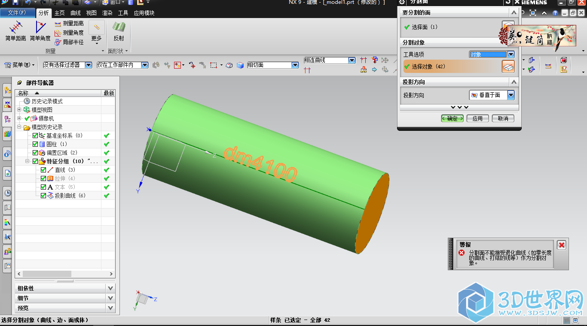
Task: Open Assembly Navigator tab in left sidebar
Action: pyautogui.click(x=7, y=90)
